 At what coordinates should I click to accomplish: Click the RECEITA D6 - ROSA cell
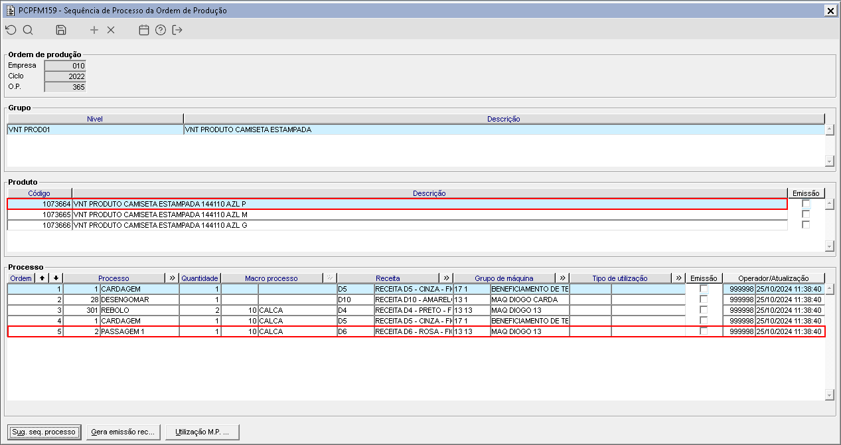point(413,331)
